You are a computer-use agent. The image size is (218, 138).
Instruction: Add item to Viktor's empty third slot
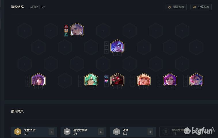[x=106, y=85]
